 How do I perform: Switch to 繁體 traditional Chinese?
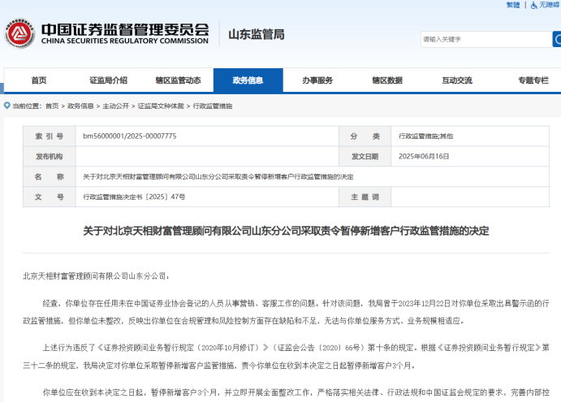click(513, 5)
